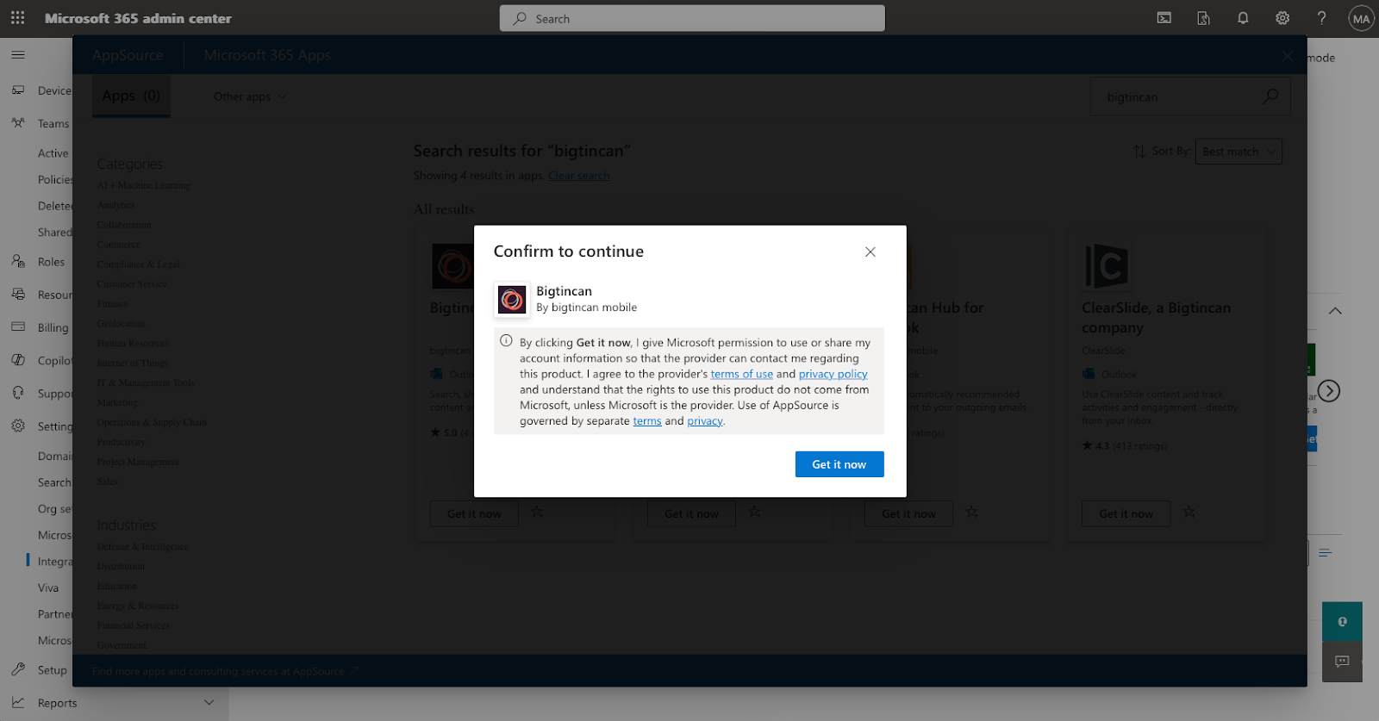The width and height of the screenshot is (1379, 721).
Task: Open the provider privacy policy link
Action: [x=833, y=374]
